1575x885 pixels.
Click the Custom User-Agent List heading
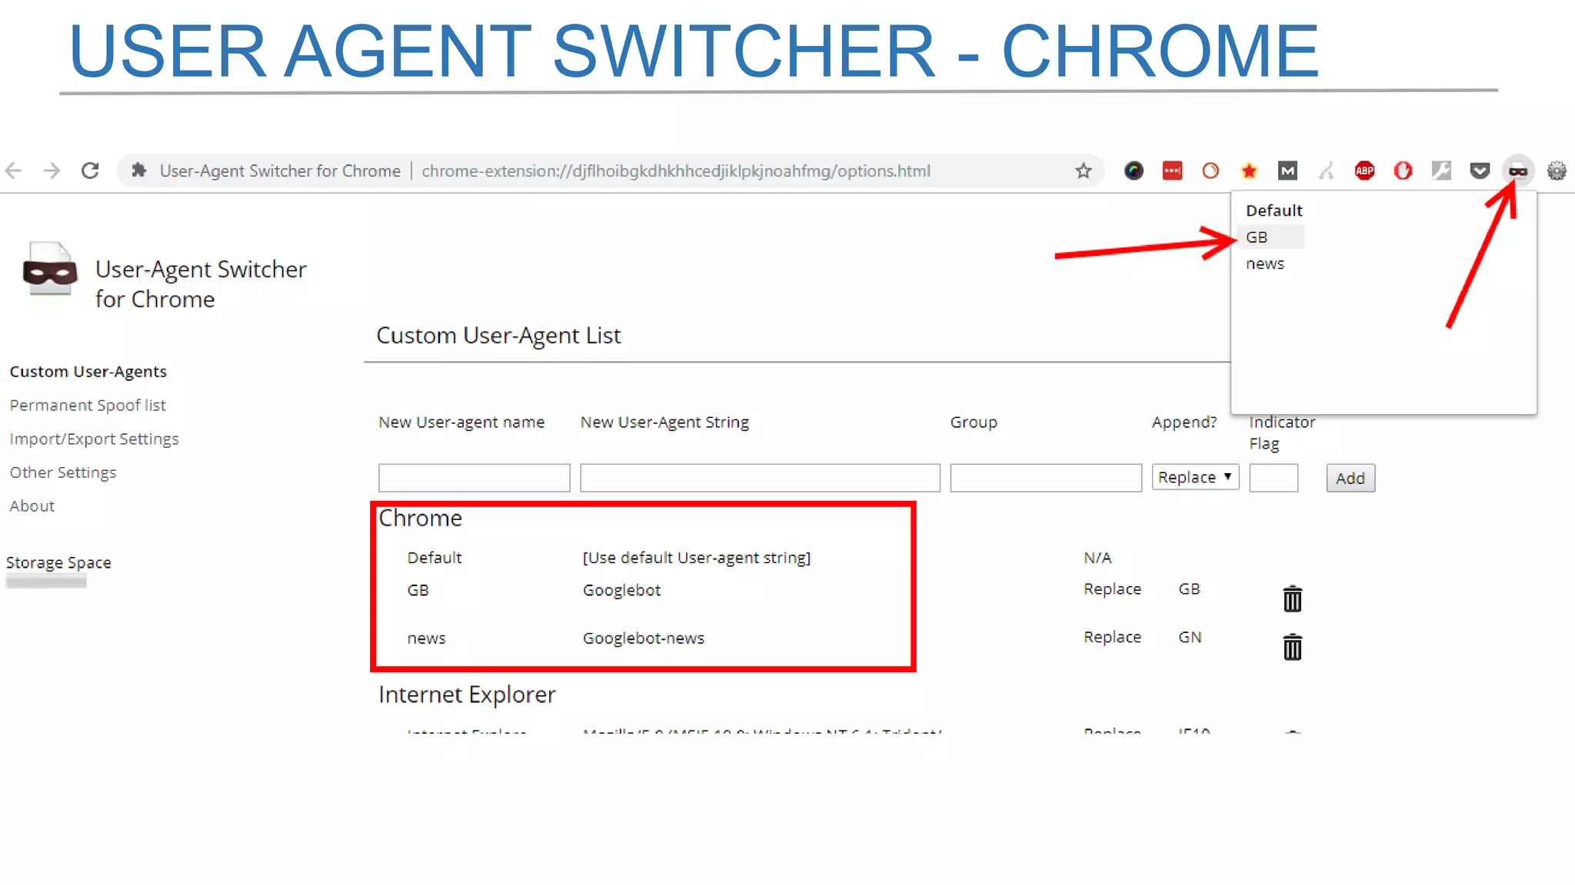point(498,336)
